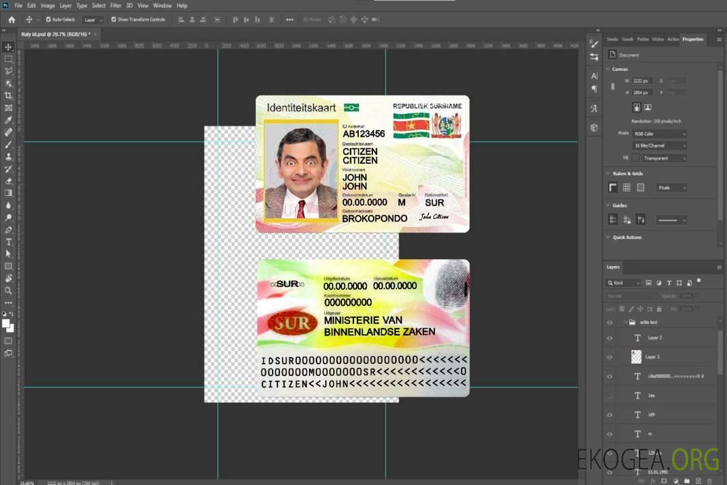
Task: Hide the Layer 2 text layer
Action: [610, 337]
